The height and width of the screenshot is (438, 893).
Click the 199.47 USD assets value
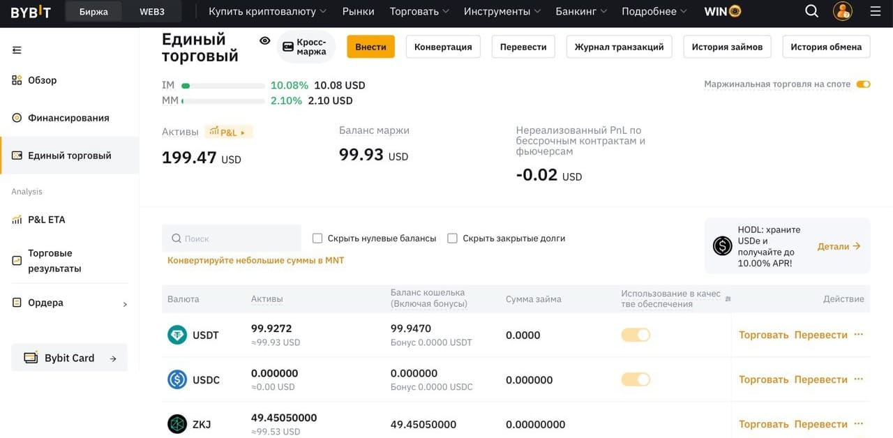[x=202, y=158]
